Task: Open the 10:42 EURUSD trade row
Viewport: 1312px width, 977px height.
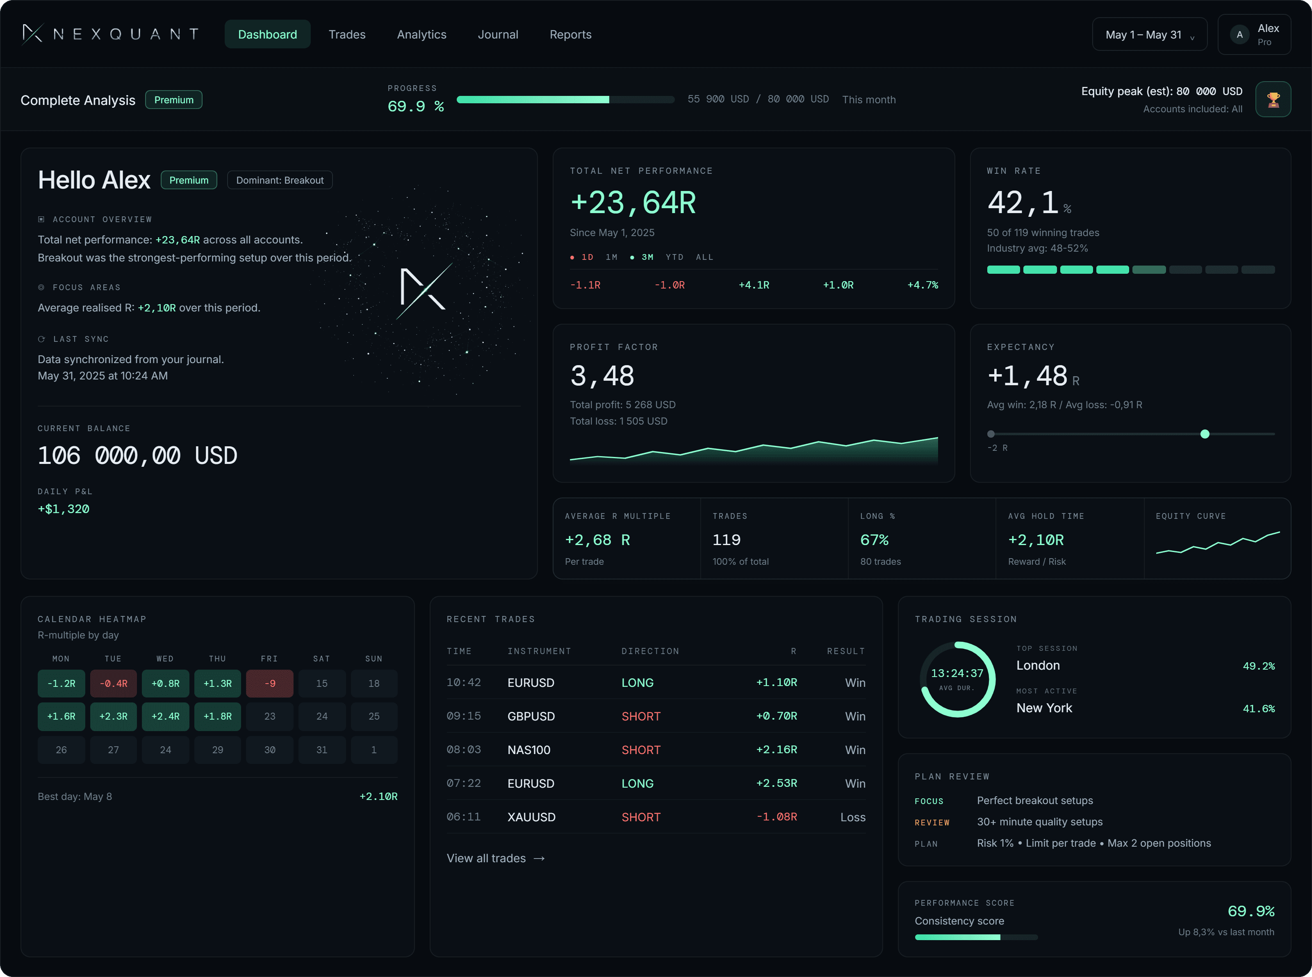Action: (656, 682)
